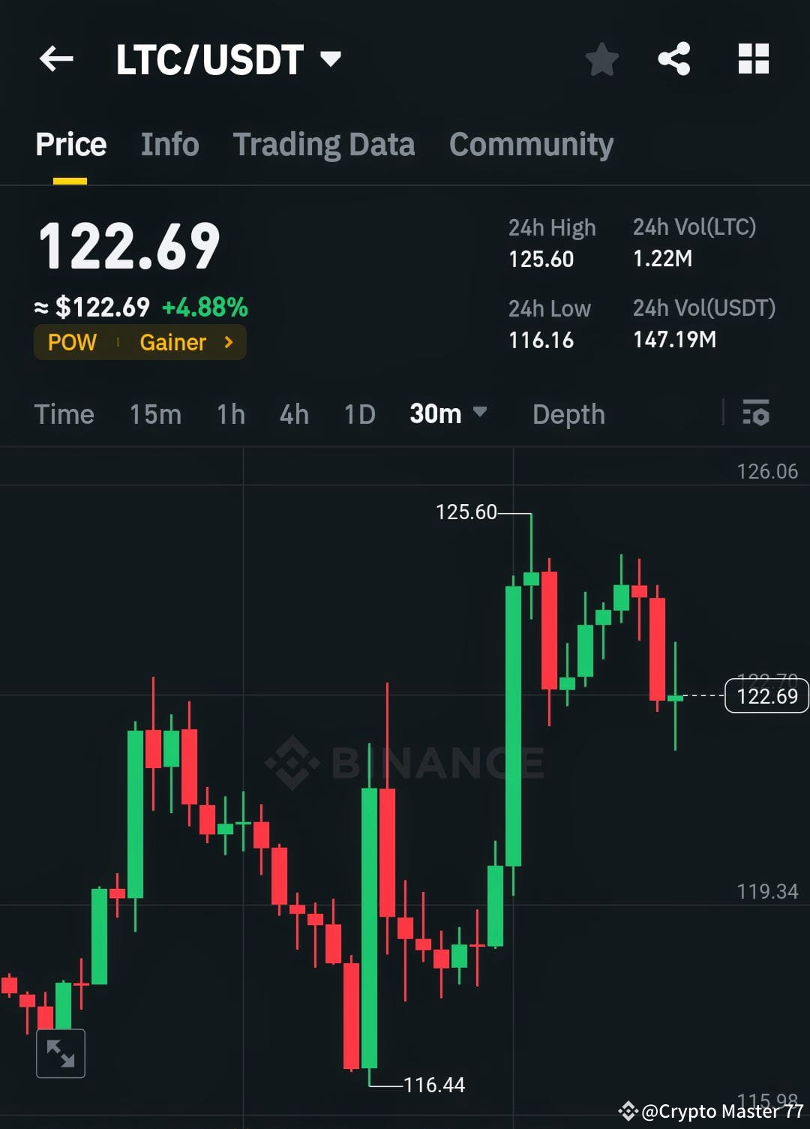This screenshot has width=810, height=1129.
Task: Switch to the Community tab
Action: click(530, 144)
